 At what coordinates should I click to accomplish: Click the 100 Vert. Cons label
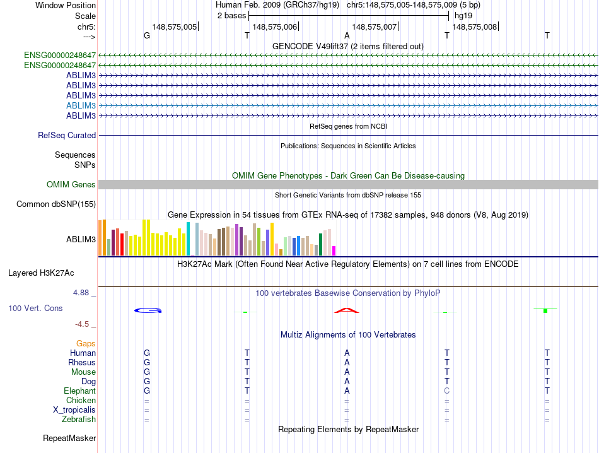pos(35,308)
